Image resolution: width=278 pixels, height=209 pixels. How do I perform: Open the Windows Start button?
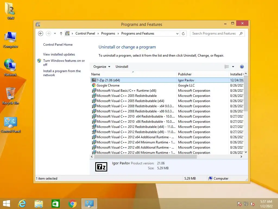(7, 204)
